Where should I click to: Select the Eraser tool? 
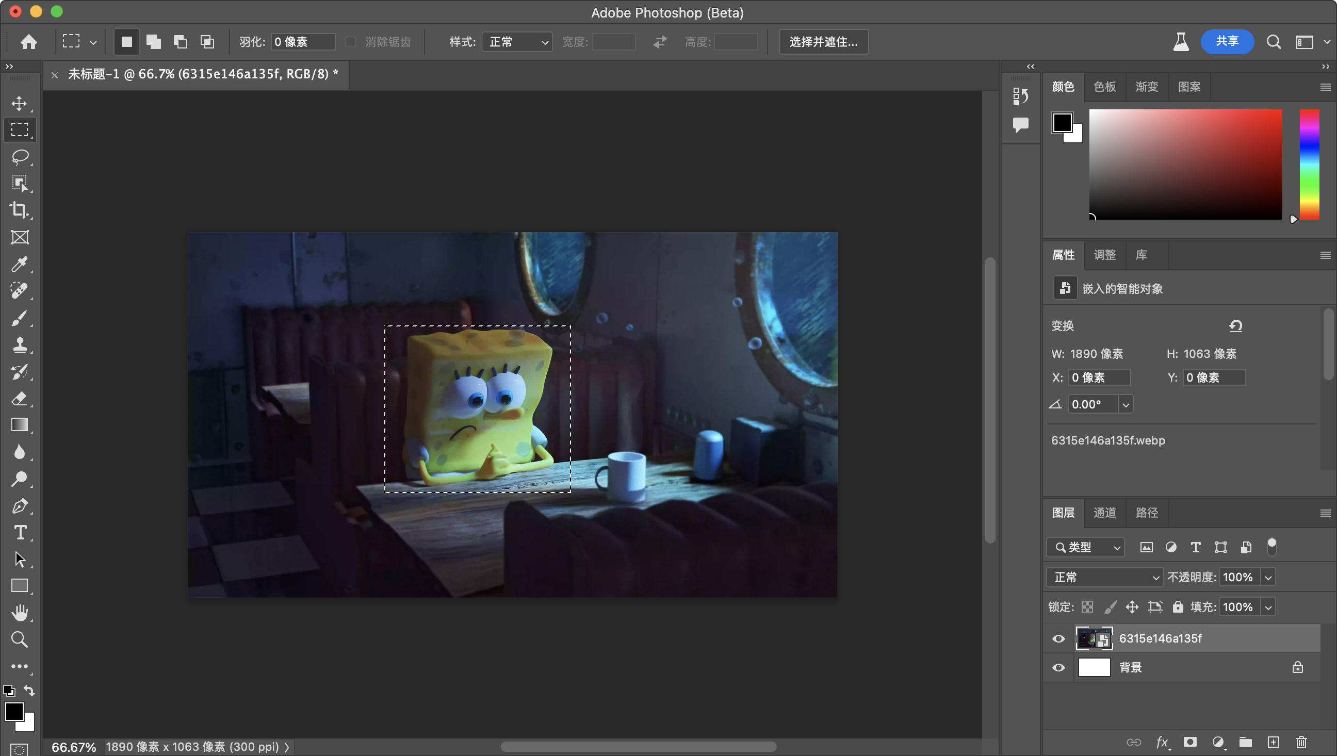click(x=20, y=398)
